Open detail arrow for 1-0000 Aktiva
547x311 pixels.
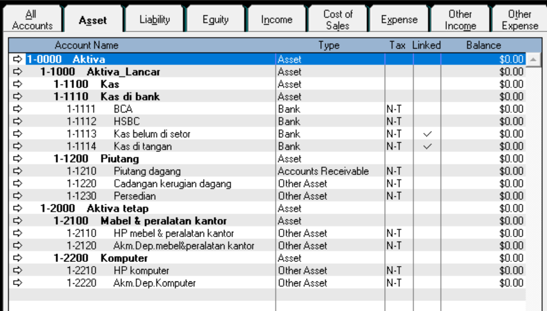point(17,59)
